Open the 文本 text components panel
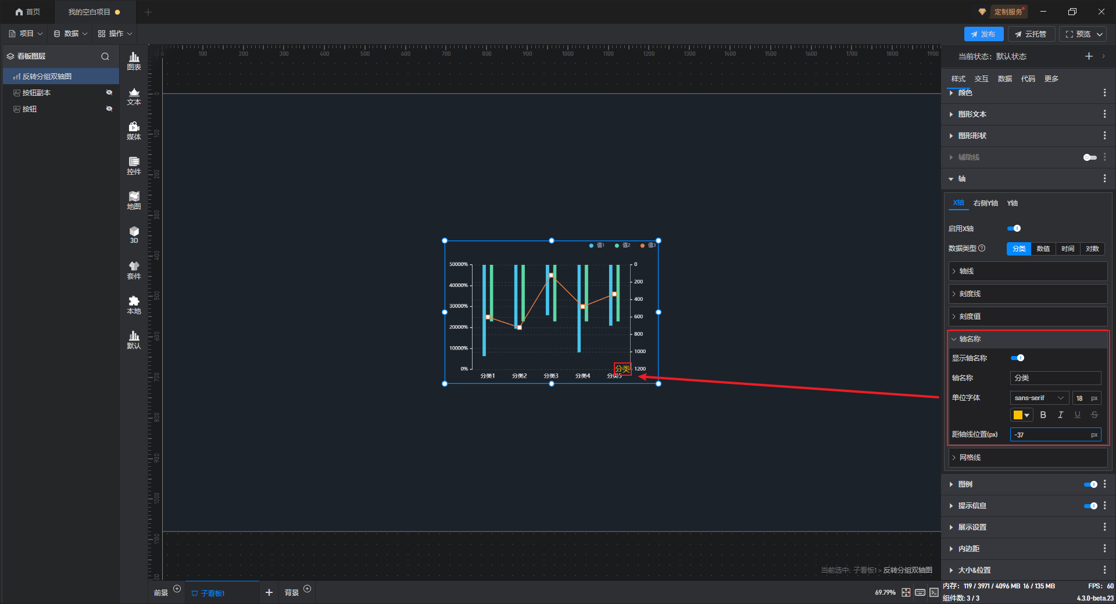The height and width of the screenshot is (604, 1116). point(134,96)
